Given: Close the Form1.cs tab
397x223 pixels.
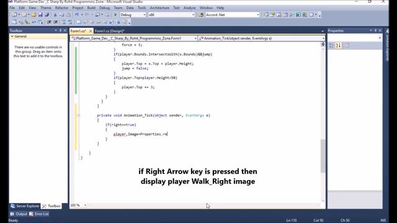Looking at the screenshot, I should (x=91, y=31).
